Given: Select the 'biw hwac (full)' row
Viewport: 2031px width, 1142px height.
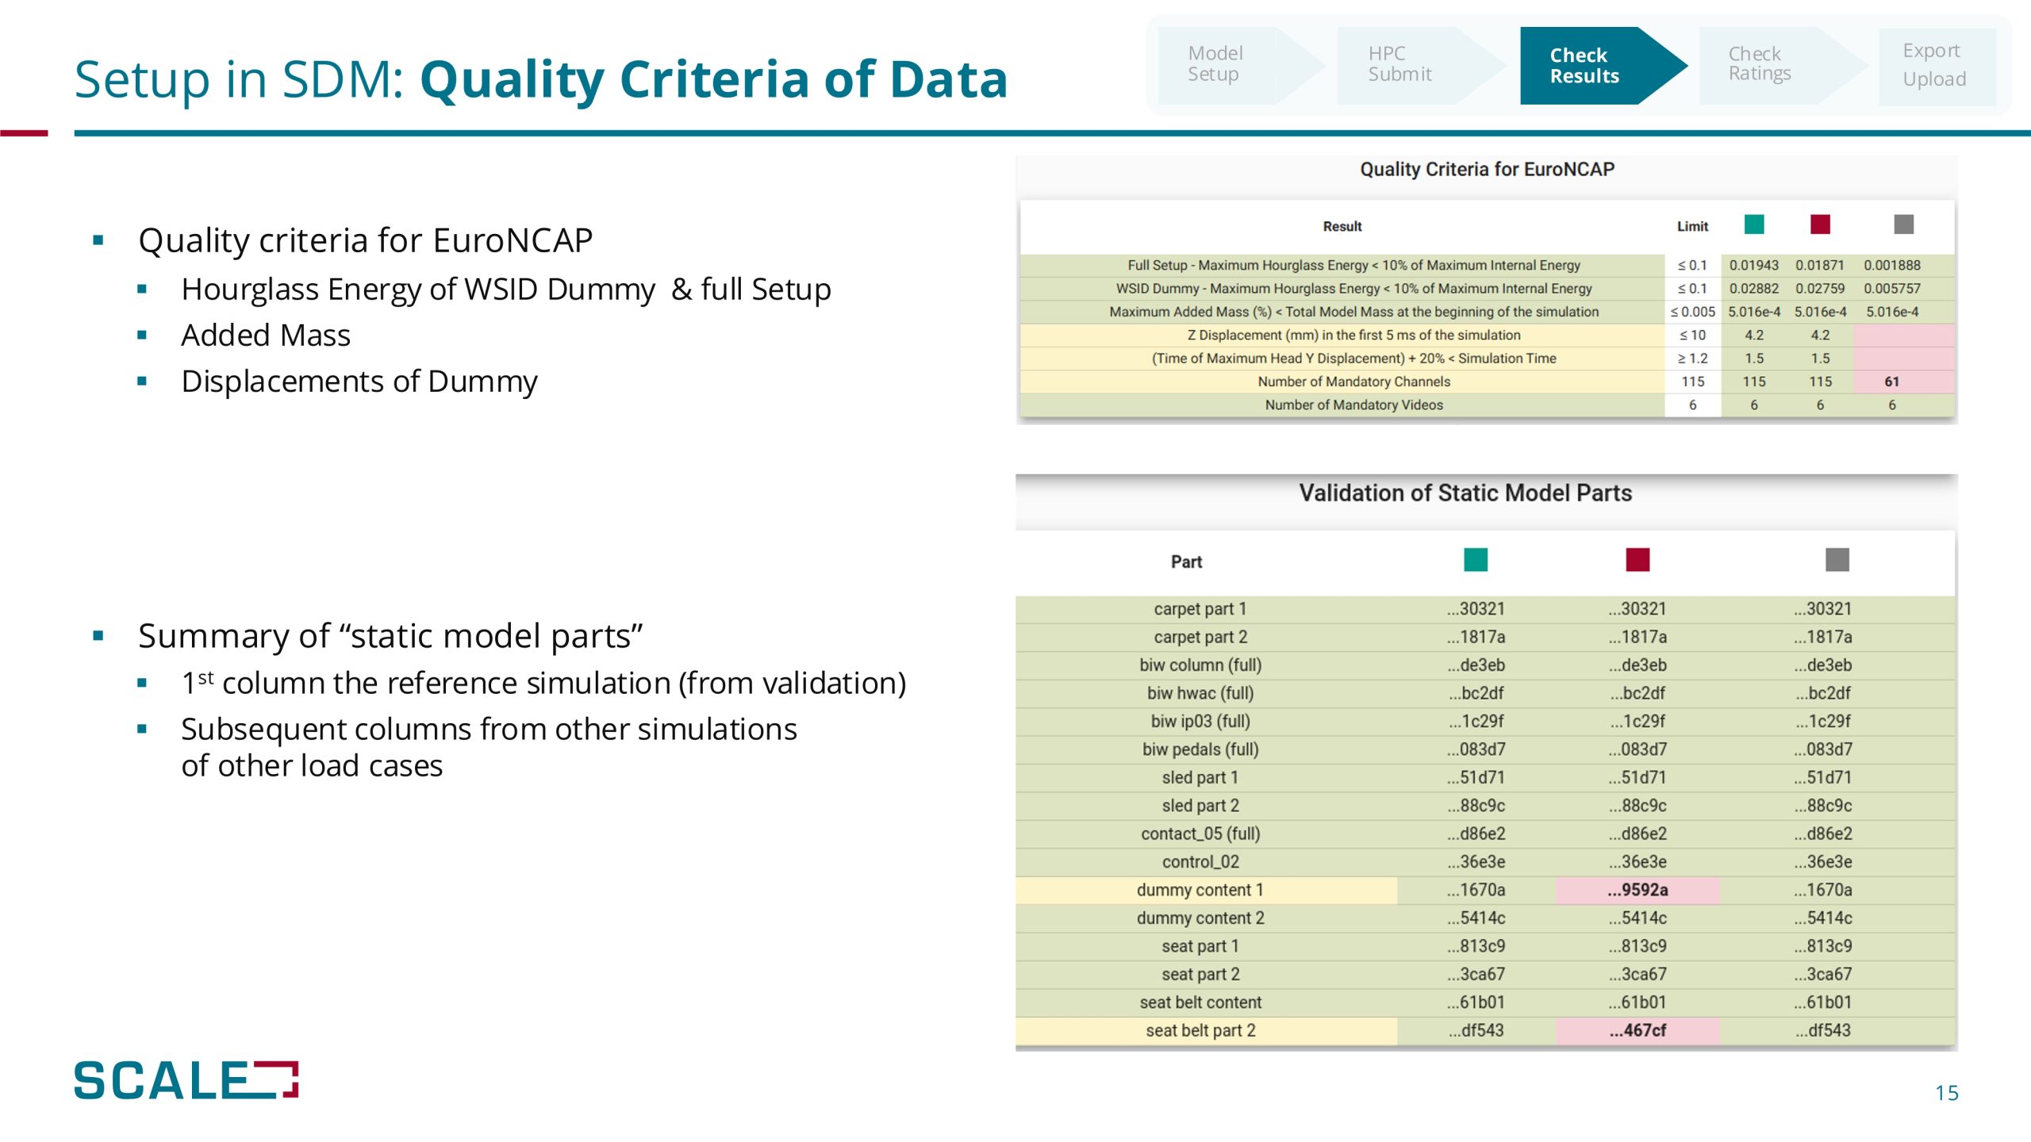Looking at the screenshot, I should [1485, 693].
